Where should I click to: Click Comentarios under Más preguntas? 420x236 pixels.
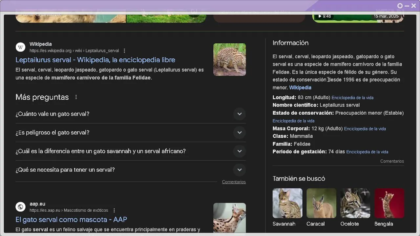pyautogui.click(x=234, y=182)
